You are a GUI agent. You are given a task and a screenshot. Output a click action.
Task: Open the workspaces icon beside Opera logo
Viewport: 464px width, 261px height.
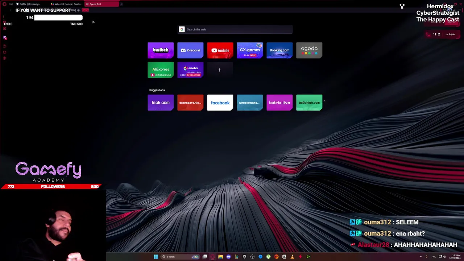pyautogui.click(x=11, y=4)
